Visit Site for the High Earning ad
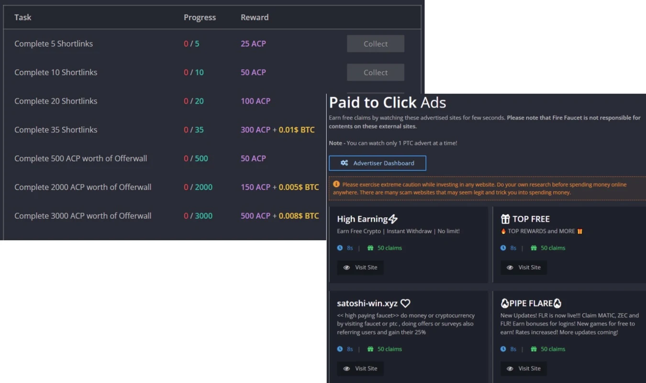The width and height of the screenshot is (646, 383). coord(360,268)
